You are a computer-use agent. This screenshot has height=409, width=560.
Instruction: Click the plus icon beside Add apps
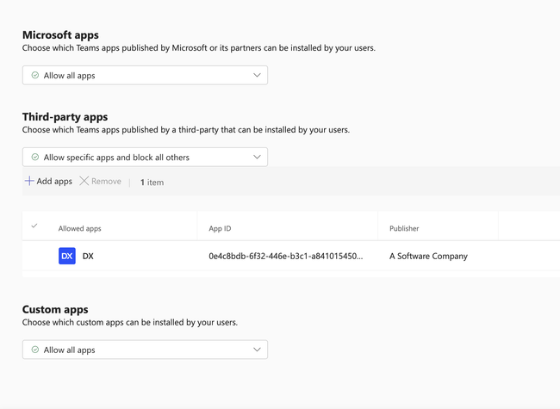click(x=29, y=181)
